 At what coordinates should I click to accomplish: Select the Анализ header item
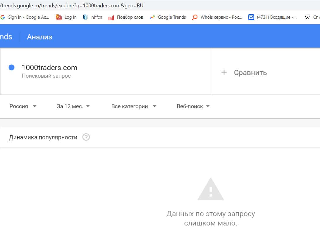click(39, 37)
